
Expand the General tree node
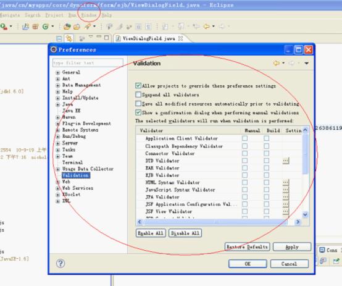tap(58, 72)
